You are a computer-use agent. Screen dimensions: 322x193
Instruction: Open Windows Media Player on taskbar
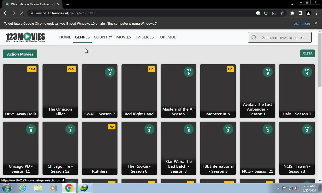53,188
